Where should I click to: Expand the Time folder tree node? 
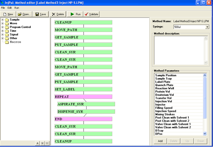pyautogui.click(x=3, y=31)
